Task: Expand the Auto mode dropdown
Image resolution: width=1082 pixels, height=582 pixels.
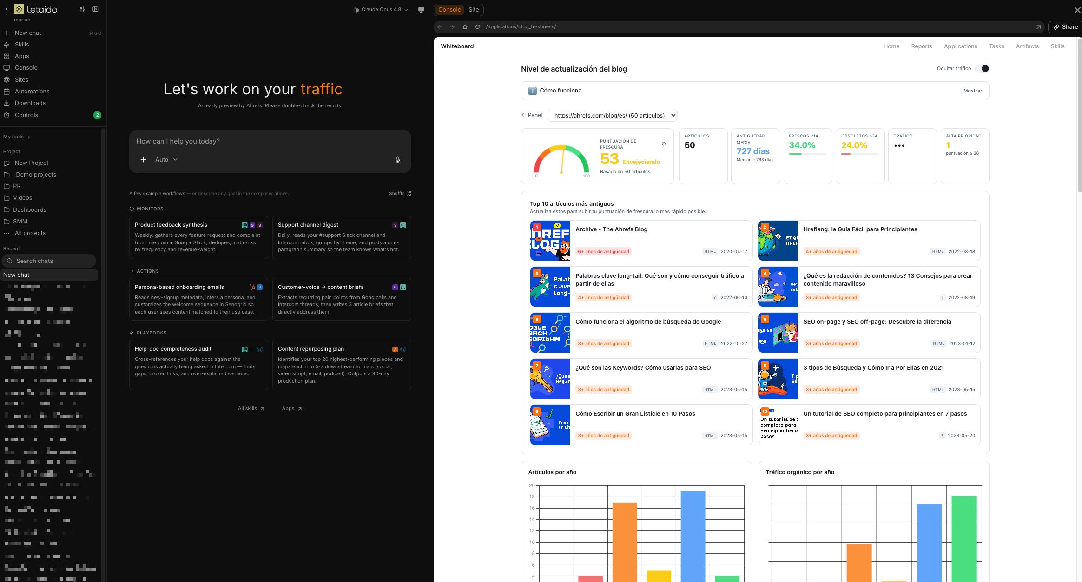Action: 166,160
